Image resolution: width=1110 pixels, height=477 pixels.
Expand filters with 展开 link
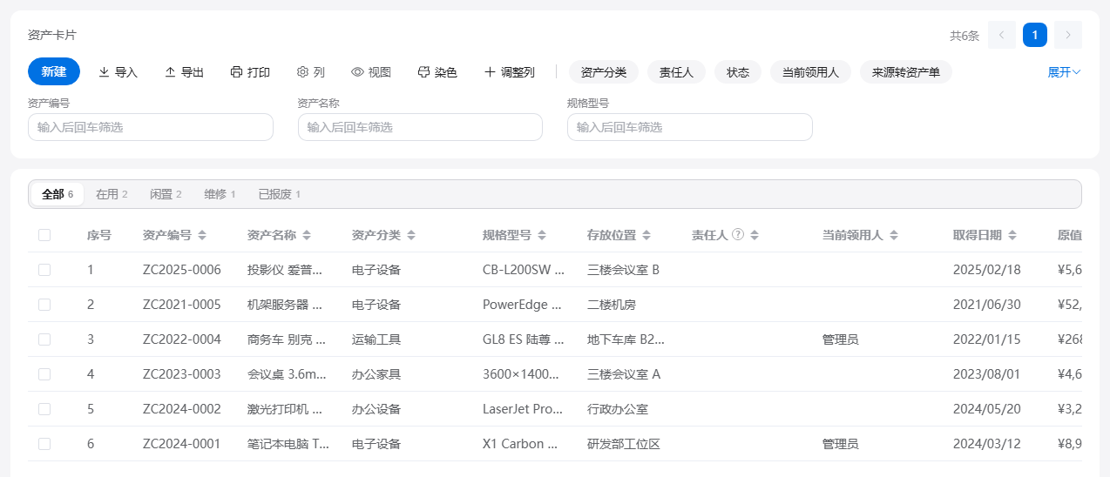coord(1064,72)
